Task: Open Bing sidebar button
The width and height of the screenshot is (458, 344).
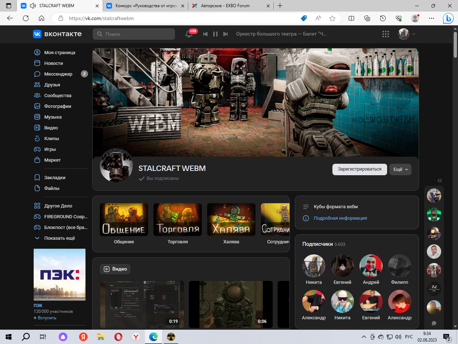Action: coord(448,18)
